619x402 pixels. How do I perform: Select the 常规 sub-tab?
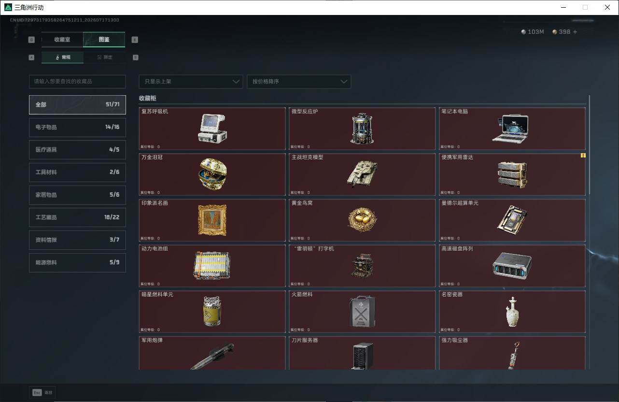(62, 57)
